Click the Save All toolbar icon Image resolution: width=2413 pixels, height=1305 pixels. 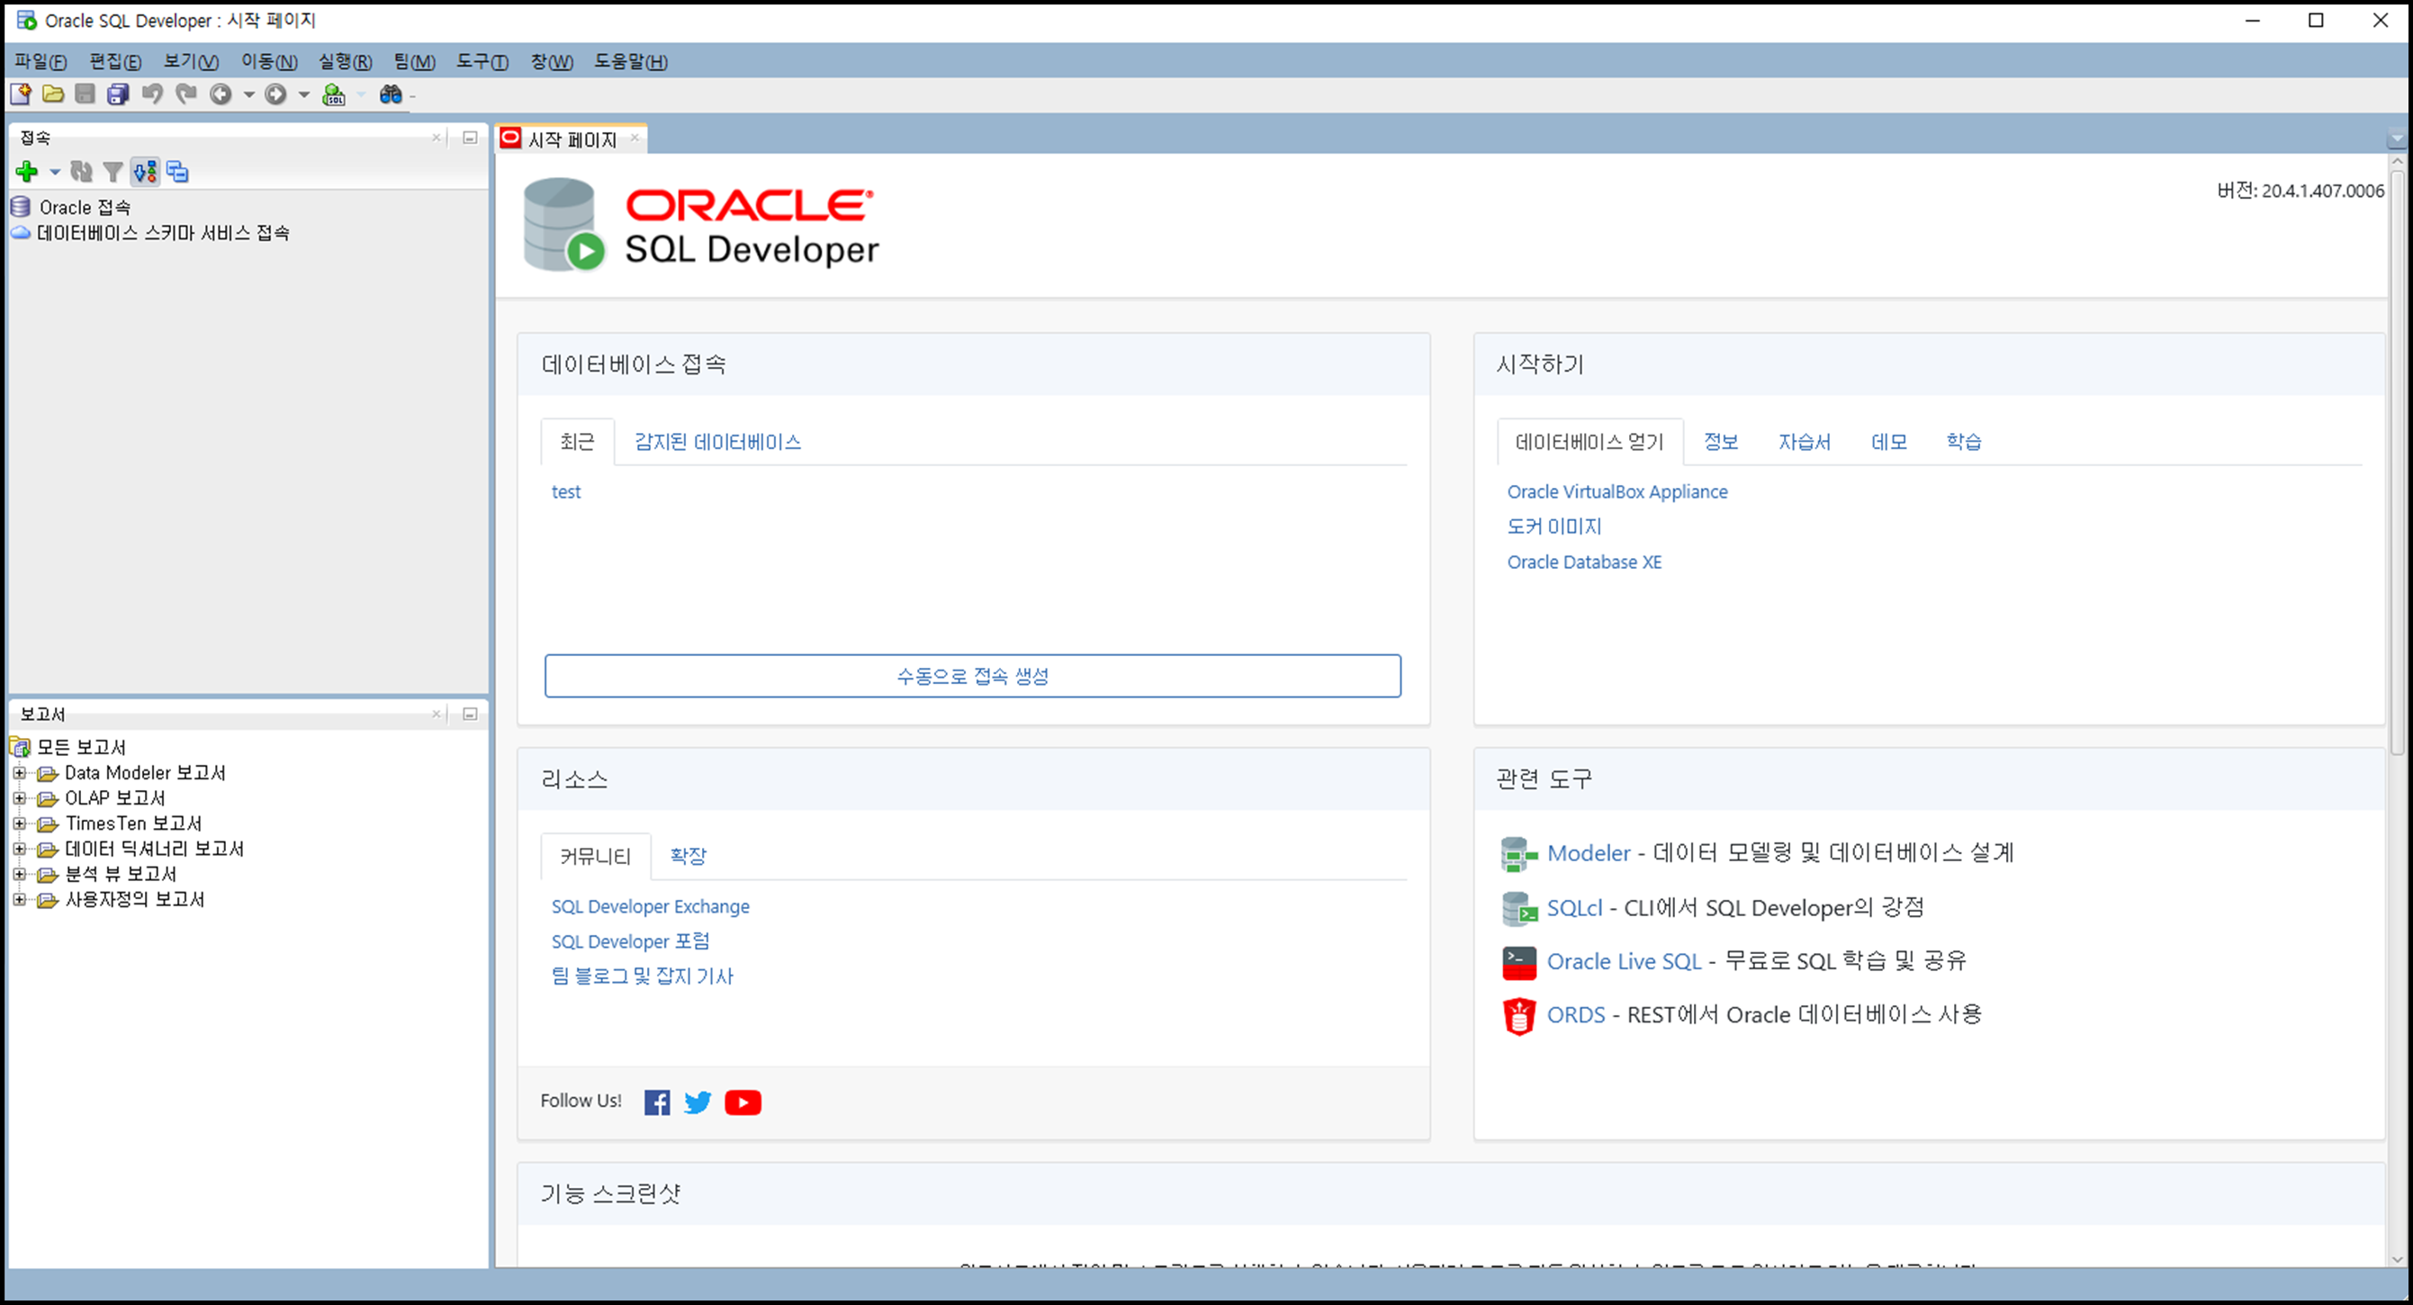[x=118, y=94]
